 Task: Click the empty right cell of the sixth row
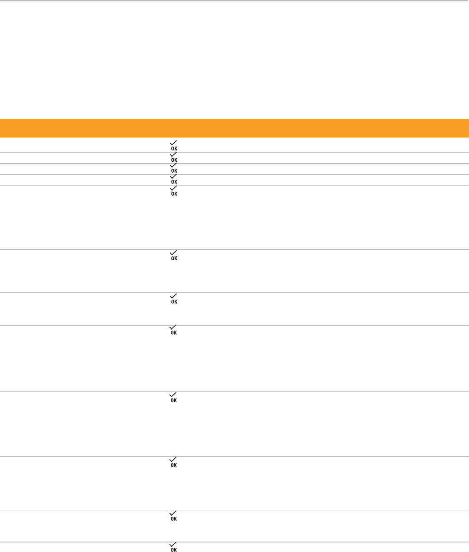[x=321, y=271]
